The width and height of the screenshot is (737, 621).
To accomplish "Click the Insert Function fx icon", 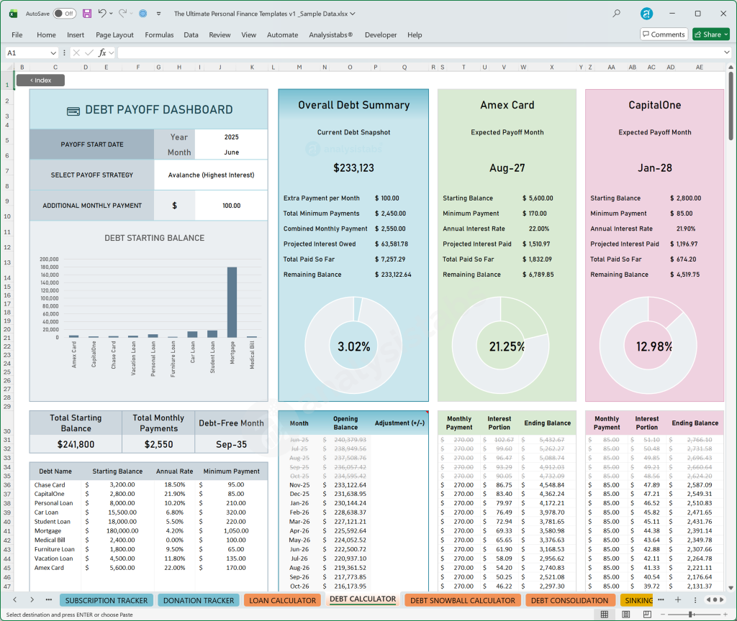I will coord(101,52).
